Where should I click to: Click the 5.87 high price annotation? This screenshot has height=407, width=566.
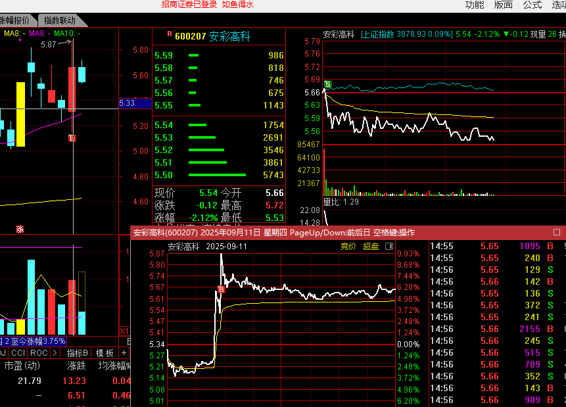(49, 45)
